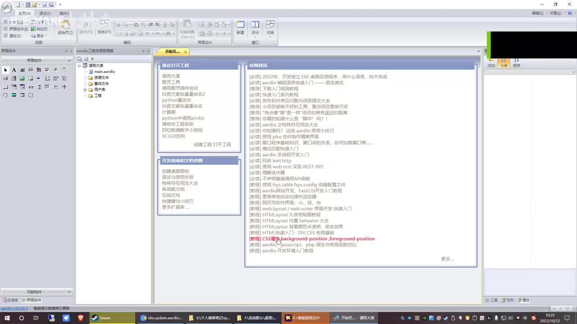Open recent project 四位数猜数字小游戏
The width and height of the screenshot is (577, 324).
[x=182, y=130]
